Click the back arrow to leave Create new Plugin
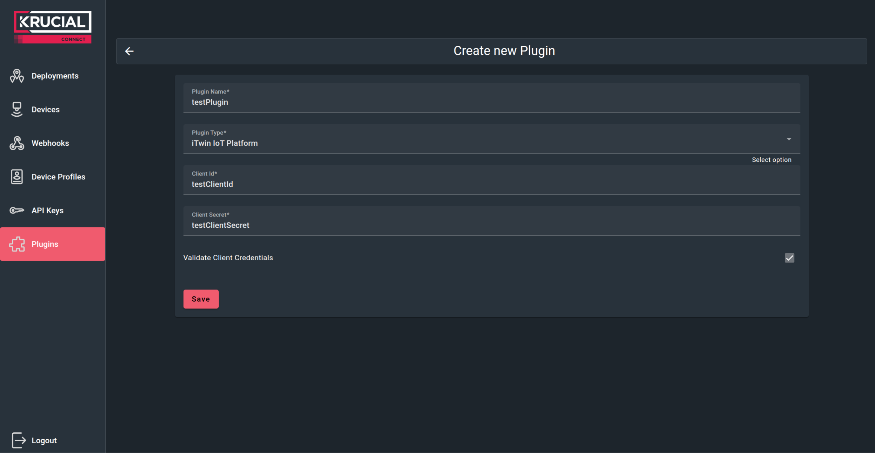Image resolution: width=875 pixels, height=453 pixels. [130, 51]
